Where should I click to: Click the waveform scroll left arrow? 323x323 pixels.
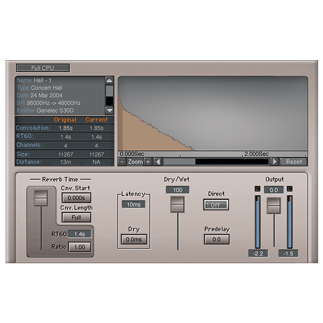(158, 162)
